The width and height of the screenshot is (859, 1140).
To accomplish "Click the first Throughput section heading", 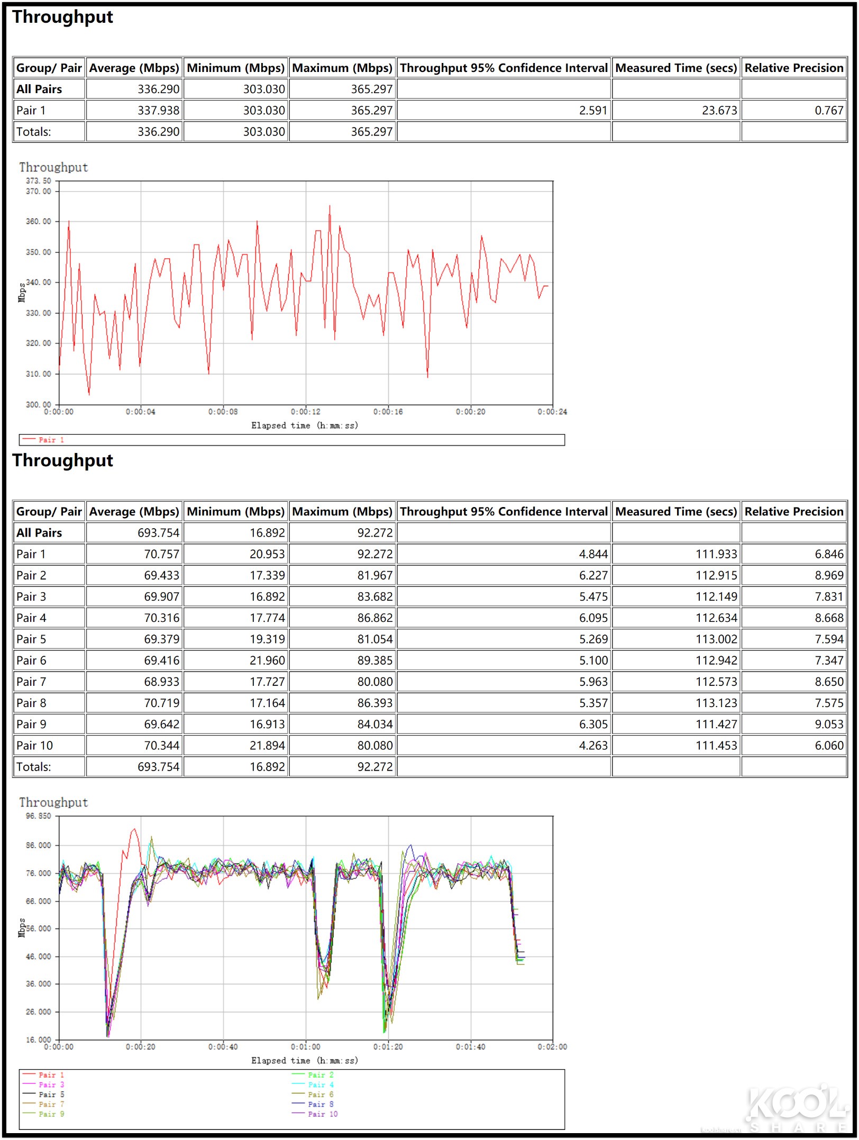I will (63, 17).
